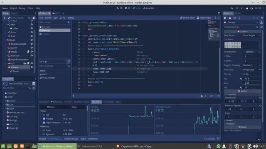The height and width of the screenshot is (149, 266).
Task: Open script icon on the Player node
Action: tap(28, 52)
